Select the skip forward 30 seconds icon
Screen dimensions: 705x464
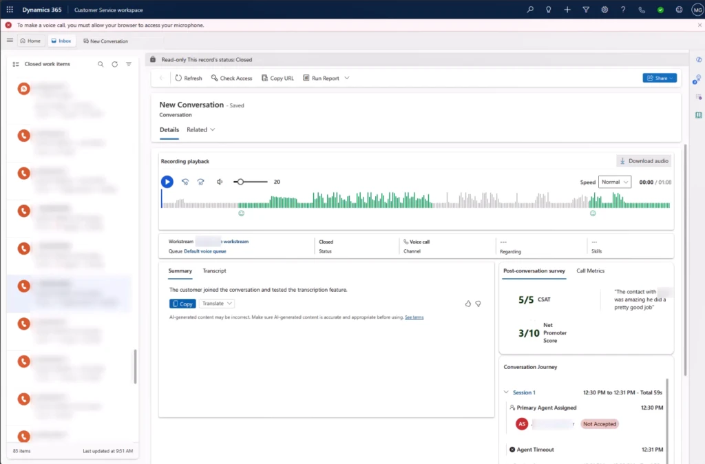(200, 182)
